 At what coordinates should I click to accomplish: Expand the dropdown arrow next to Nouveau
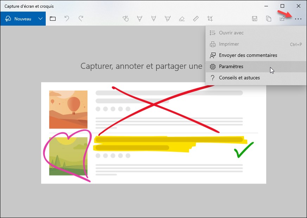[41, 19]
